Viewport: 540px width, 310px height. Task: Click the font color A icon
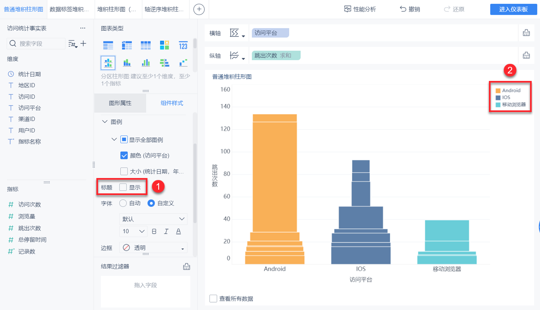[179, 231]
